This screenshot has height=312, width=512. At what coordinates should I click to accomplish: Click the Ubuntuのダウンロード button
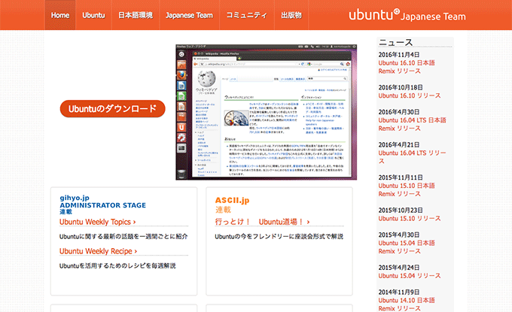113,108
